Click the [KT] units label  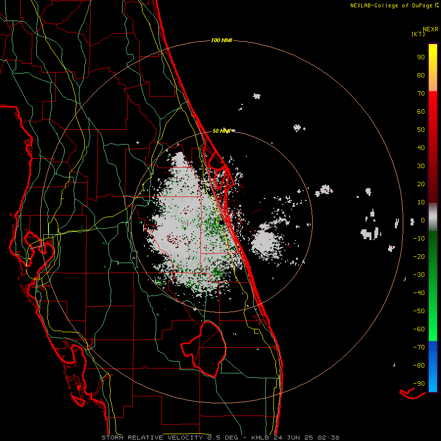pyautogui.click(x=418, y=34)
